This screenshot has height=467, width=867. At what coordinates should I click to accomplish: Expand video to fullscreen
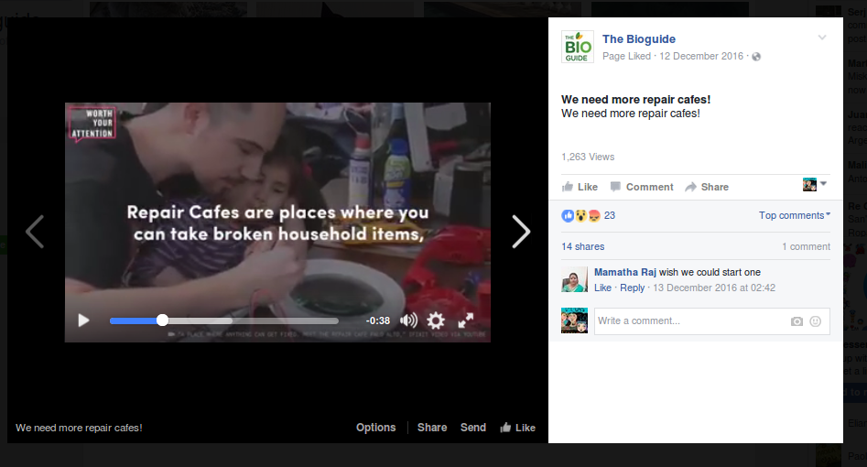pyautogui.click(x=465, y=320)
